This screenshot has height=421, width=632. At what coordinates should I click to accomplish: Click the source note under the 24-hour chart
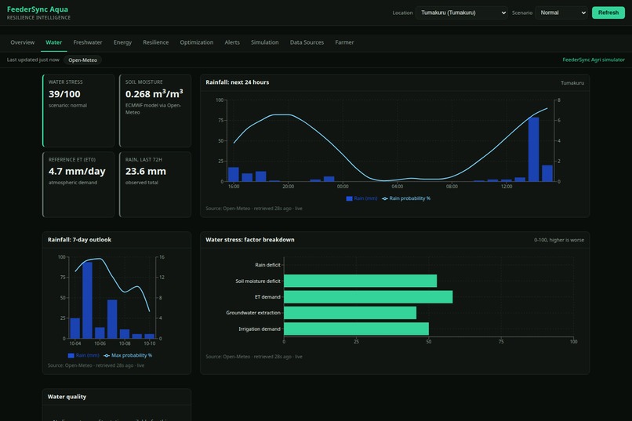pos(254,209)
